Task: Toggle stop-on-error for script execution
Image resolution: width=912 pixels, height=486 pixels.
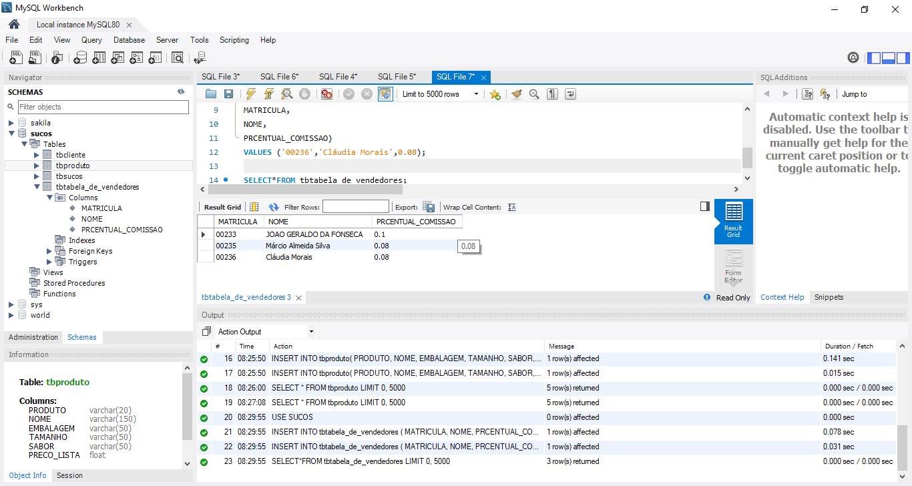Action: click(x=326, y=94)
